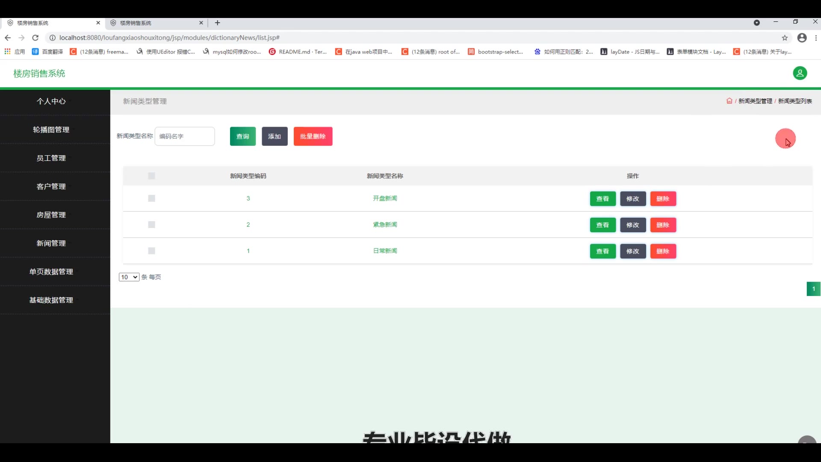
Task: Open bootstrap-select bookmark
Action: tap(495, 51)
